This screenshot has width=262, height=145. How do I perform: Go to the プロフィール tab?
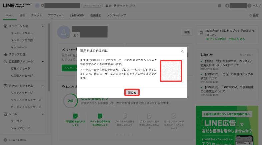point(56,15)
